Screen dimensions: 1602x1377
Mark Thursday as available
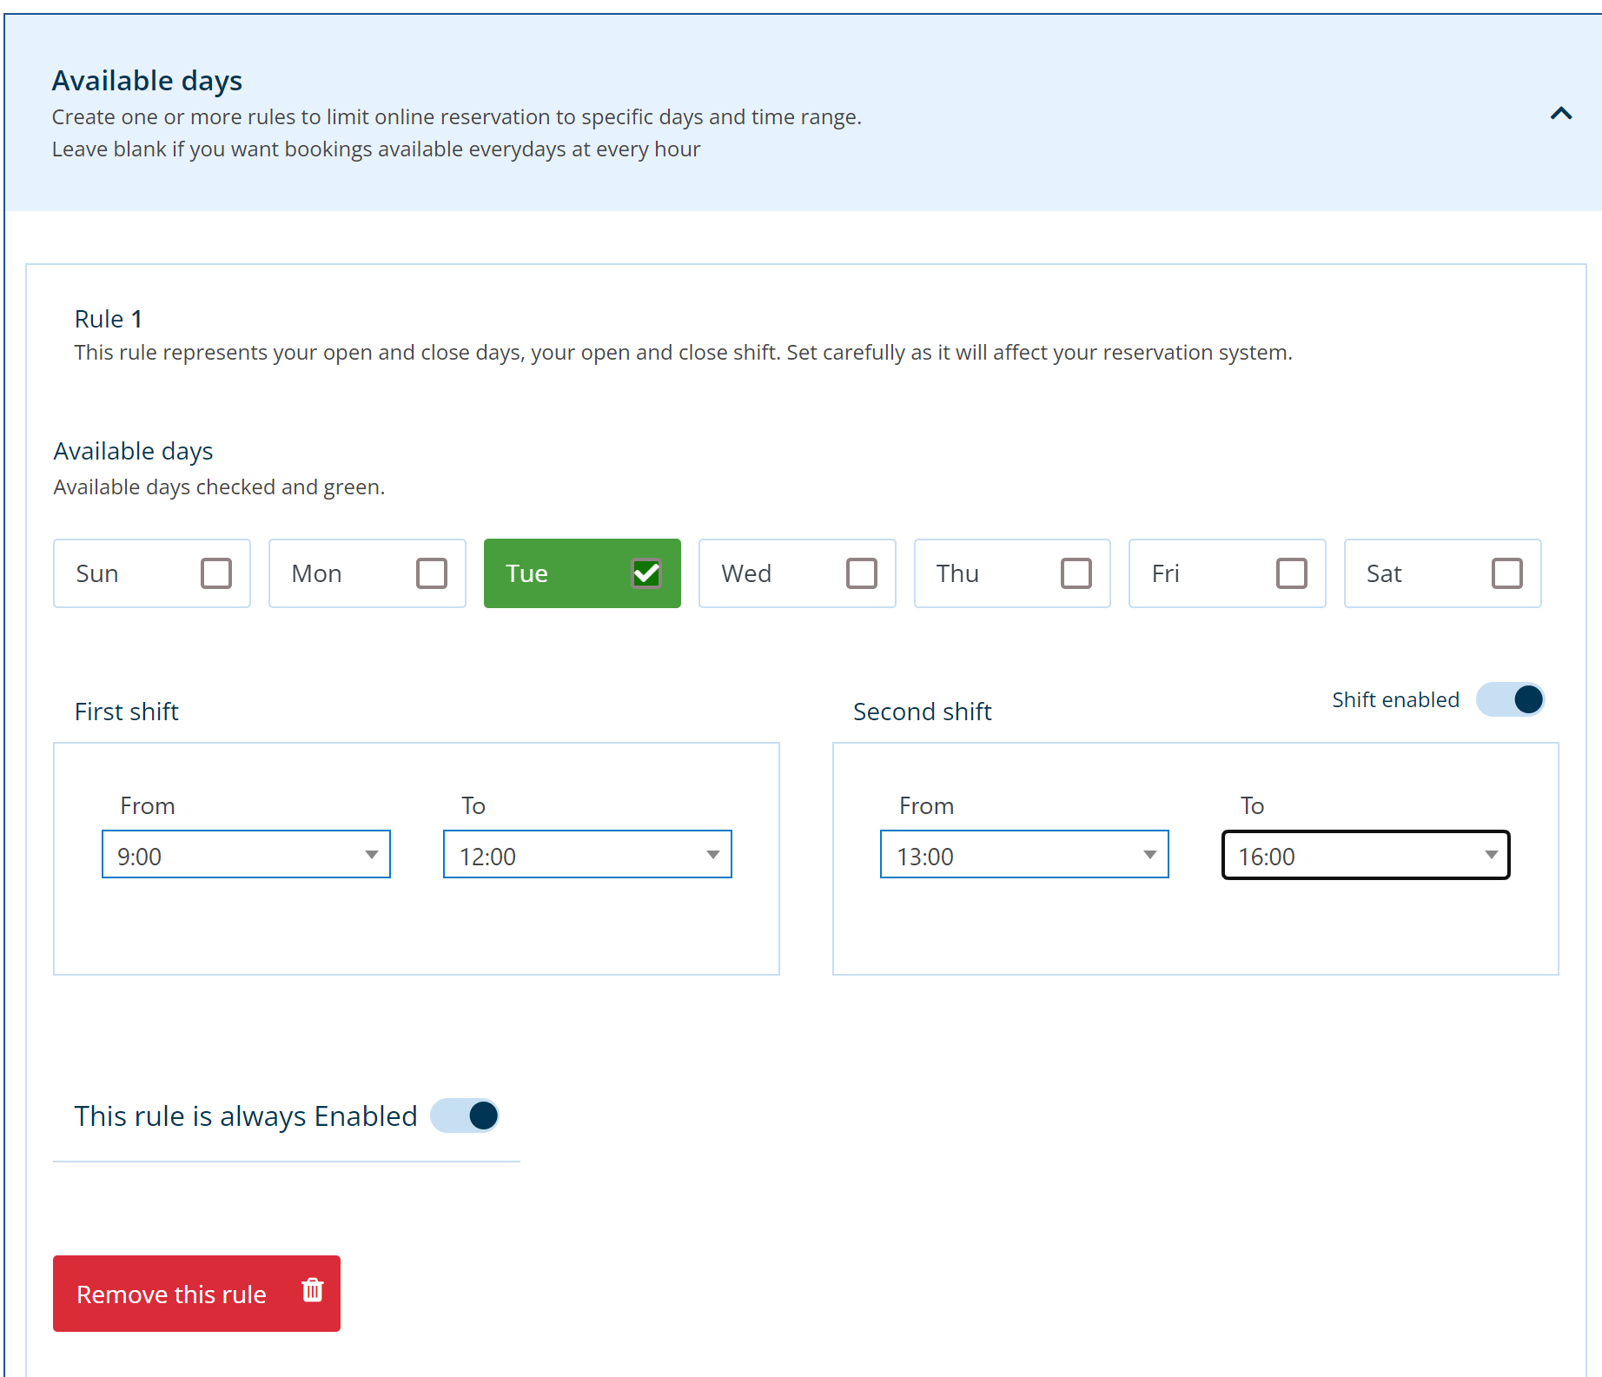[x=1077, y=573]
